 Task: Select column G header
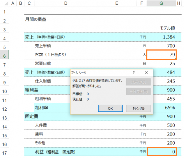click(x=161, y=3)
